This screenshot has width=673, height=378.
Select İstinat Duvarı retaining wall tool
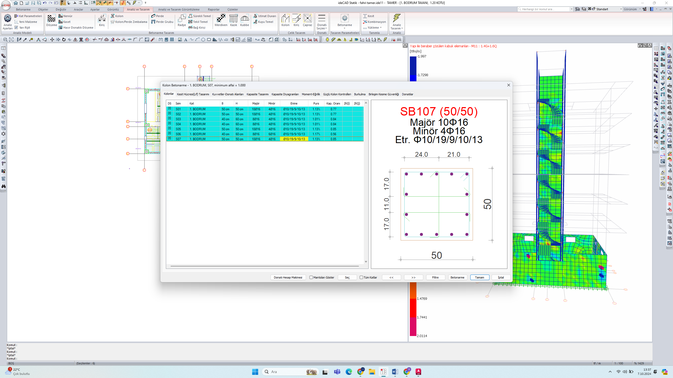coord(265,16)
